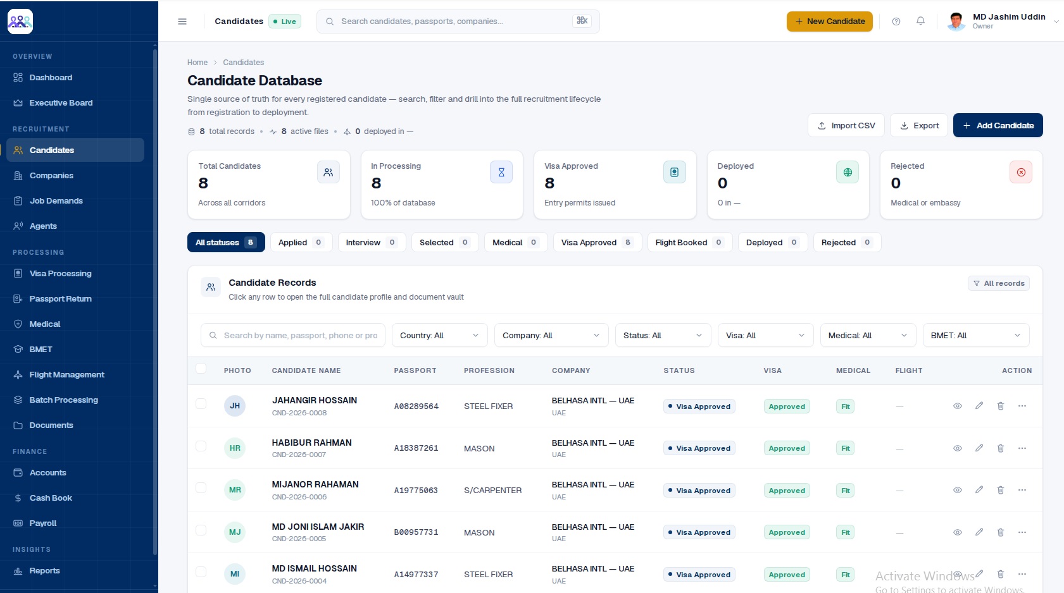Select the Flight Booked status tab
The width and height of the screenshot is (1064, 593).
(x=690, y=242)
